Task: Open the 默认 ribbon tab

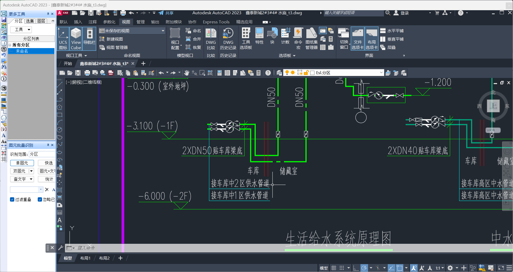Action: click(x=63, y=22)
